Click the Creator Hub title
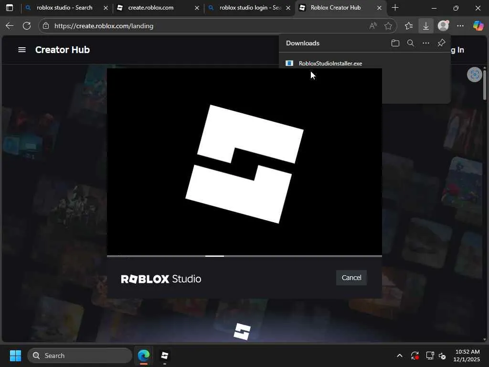The height and width of the screenshot is (367, 489). [x=63, y=50]
